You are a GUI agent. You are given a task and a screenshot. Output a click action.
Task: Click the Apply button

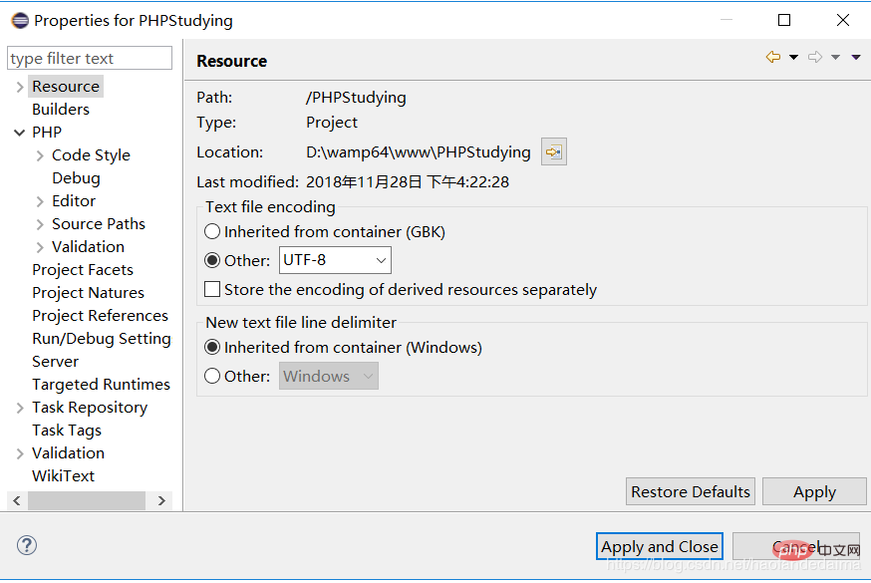point(814,491)
